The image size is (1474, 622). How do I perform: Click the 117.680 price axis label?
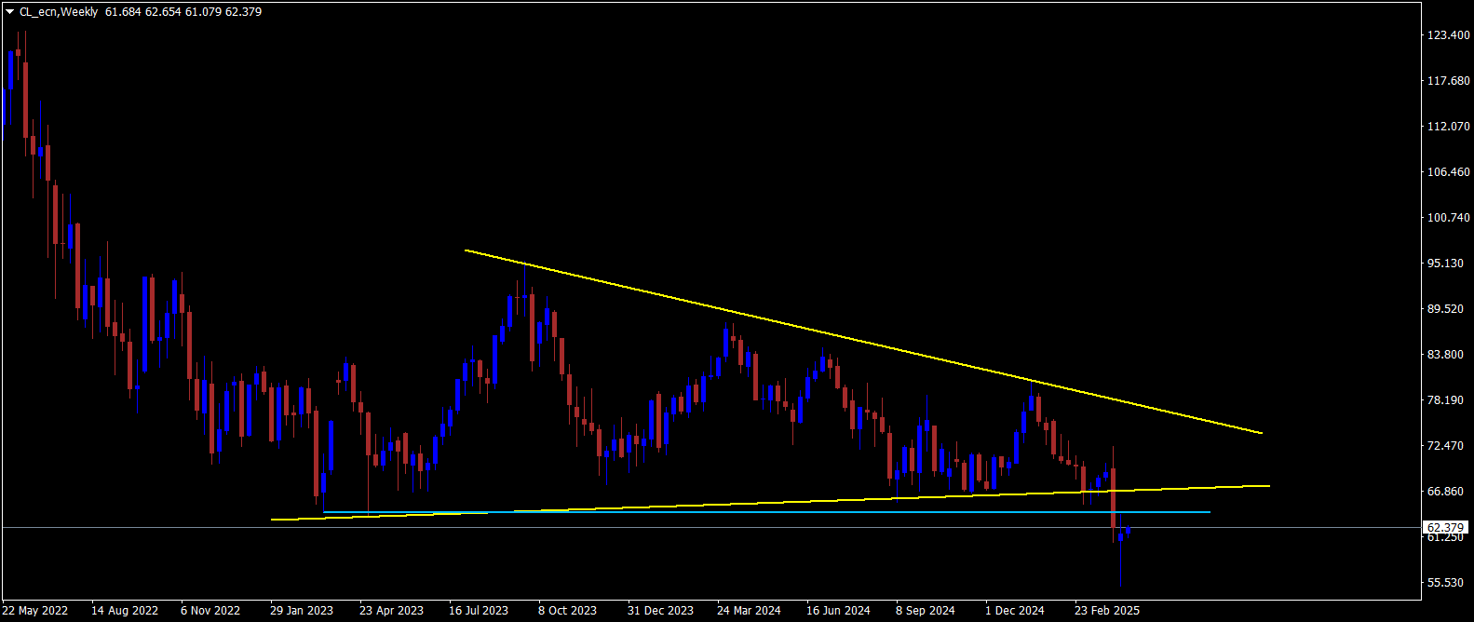click(x=1449, y=81)
